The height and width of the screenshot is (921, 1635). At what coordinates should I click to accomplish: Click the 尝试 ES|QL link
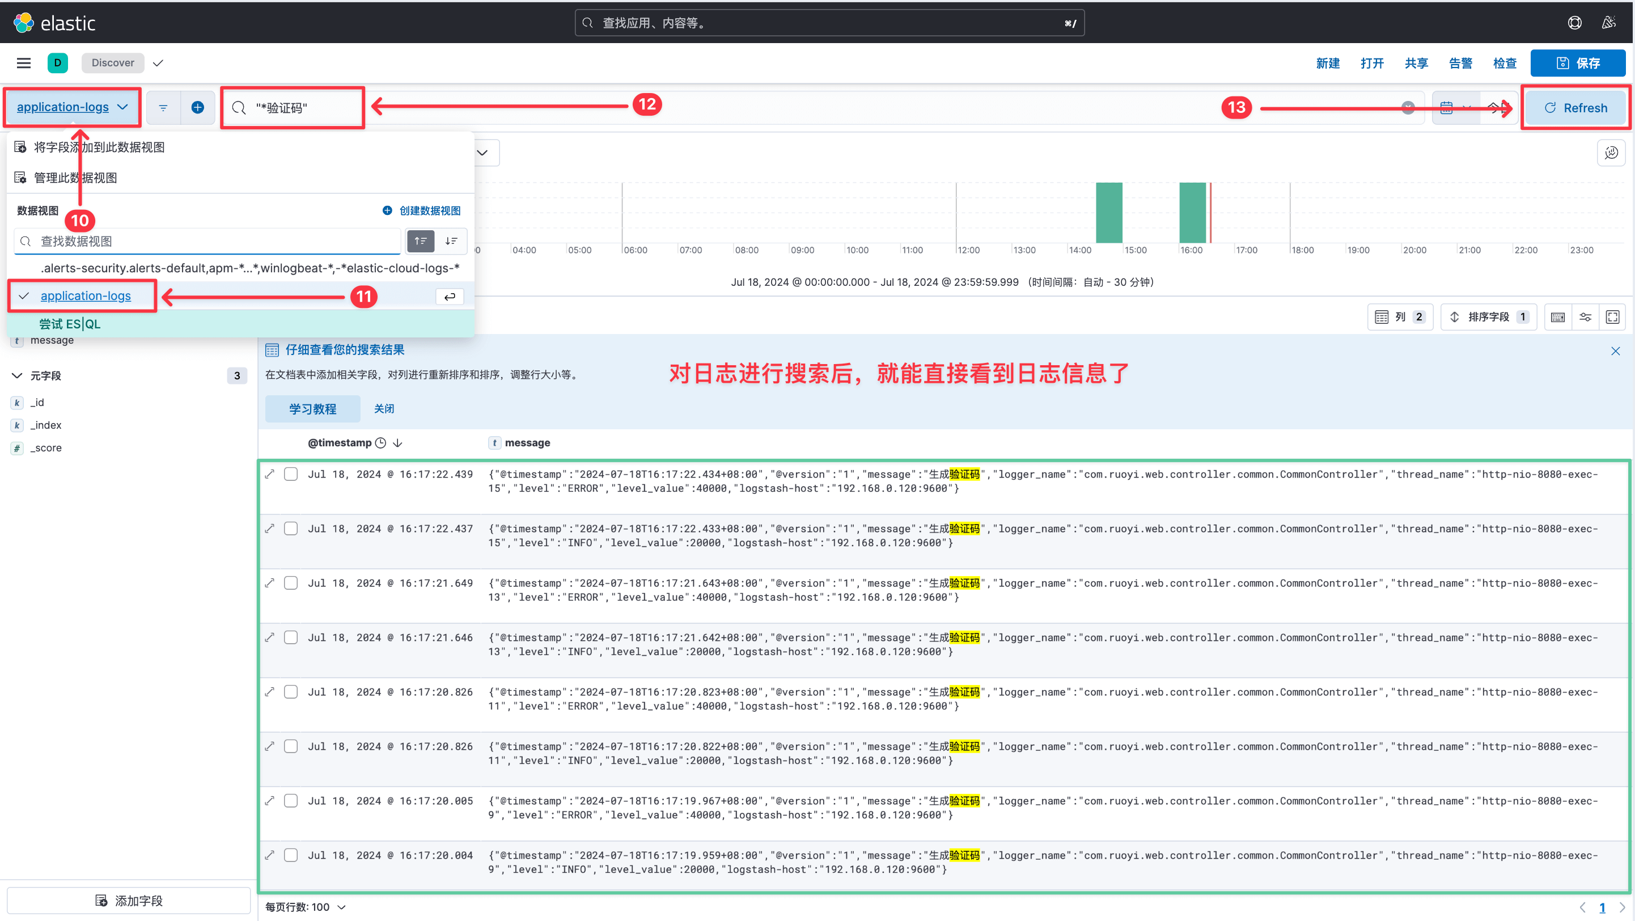pos(70,324)
